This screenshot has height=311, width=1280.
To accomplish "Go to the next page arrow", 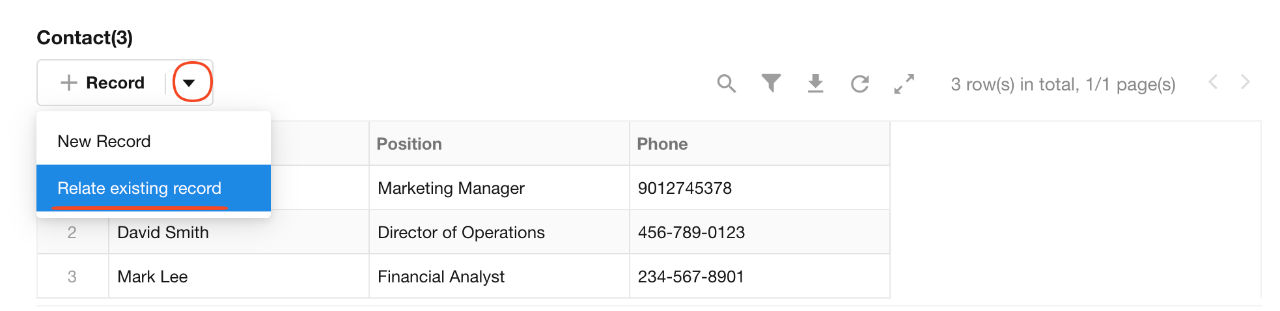I will click(x=1245, y=82).
